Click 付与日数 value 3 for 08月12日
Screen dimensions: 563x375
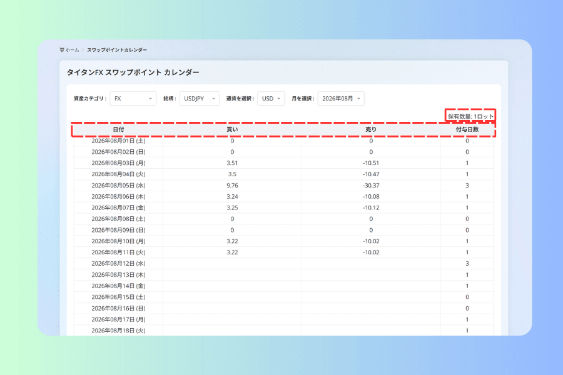467,263
